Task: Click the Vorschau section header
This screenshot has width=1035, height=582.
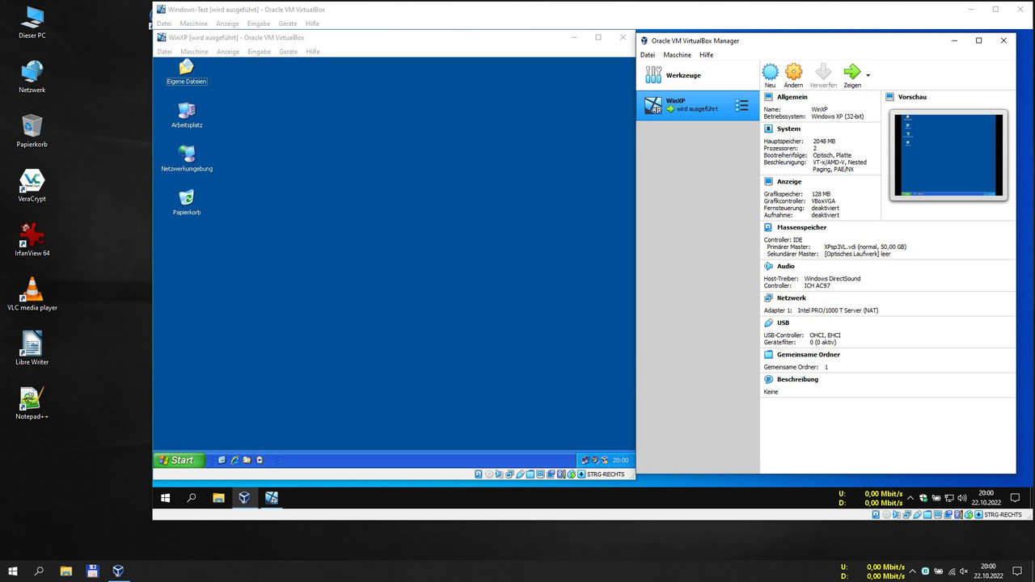Action: pos(912,97)
